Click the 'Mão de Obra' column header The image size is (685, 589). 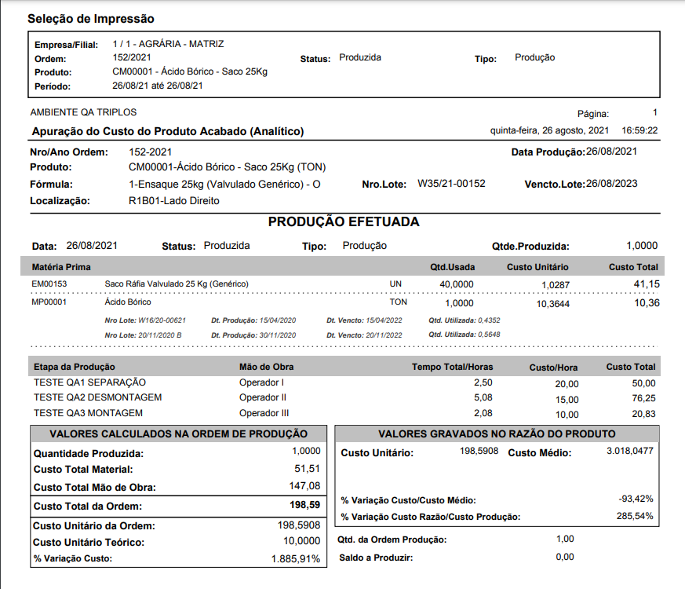tap(266, 367)
